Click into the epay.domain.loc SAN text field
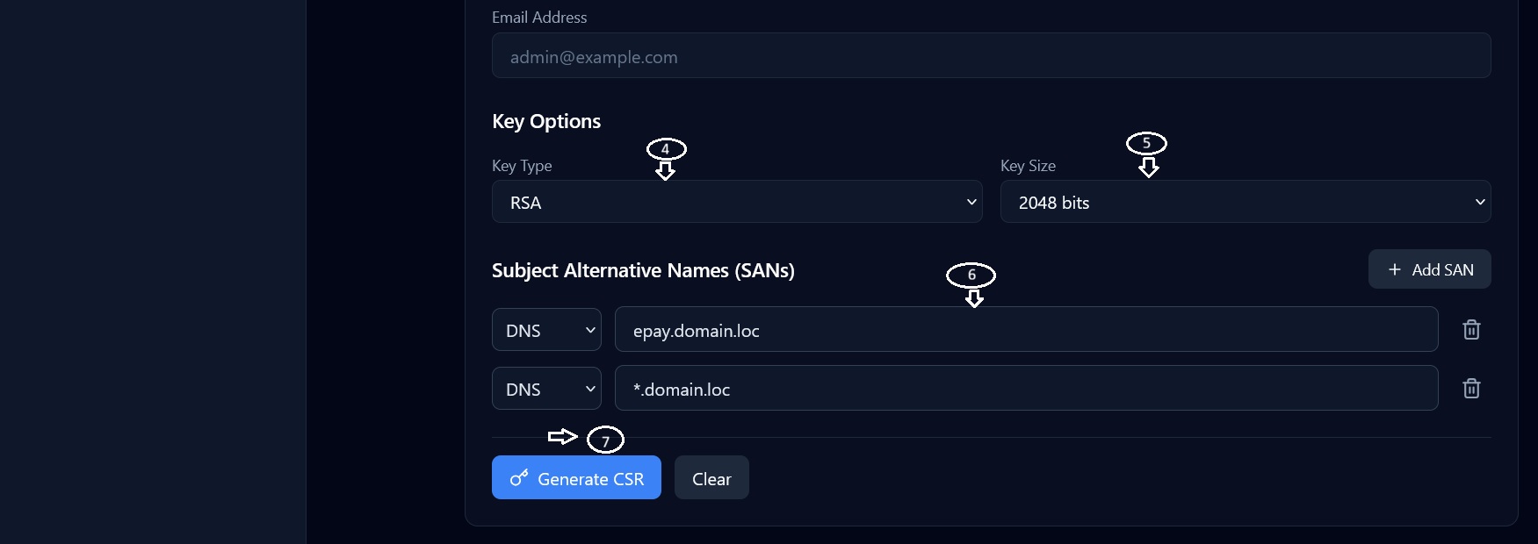The height and width of the screenshot is (544, 1538). 1026,329
